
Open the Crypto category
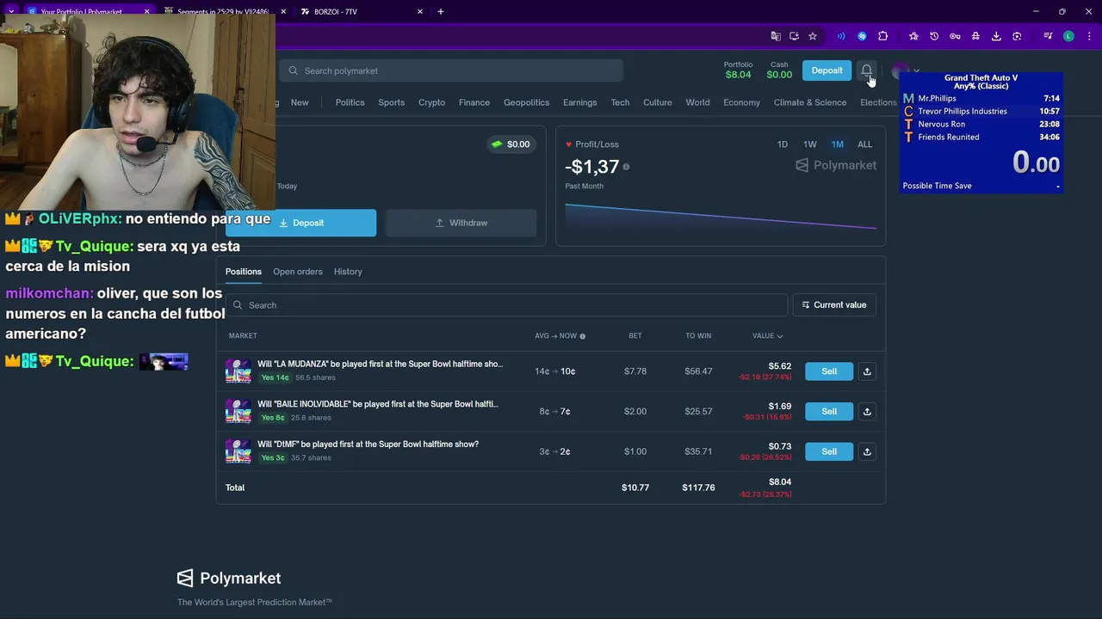[x=431, y=102]
